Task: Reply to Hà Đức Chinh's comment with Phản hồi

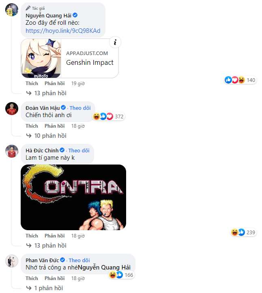Action: tap(55, 236)
